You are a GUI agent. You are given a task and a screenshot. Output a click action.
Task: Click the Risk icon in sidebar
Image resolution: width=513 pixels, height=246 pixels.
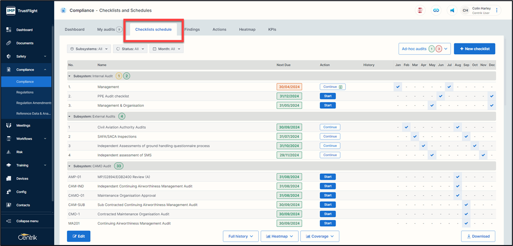(9, 152)
